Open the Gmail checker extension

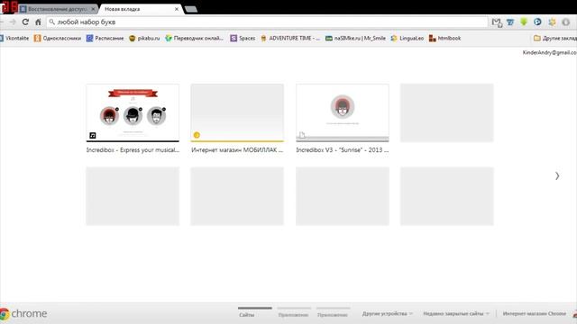(497, 22)
